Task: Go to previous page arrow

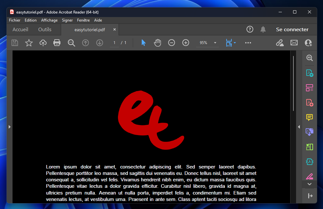Action: (85, 43)
